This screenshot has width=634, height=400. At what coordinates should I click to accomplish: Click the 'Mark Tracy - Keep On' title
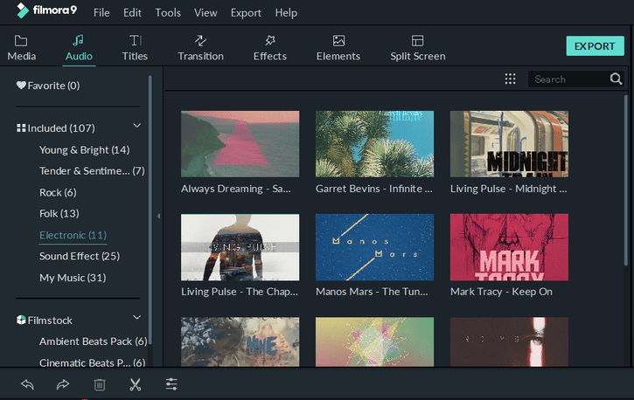point(501,292)
